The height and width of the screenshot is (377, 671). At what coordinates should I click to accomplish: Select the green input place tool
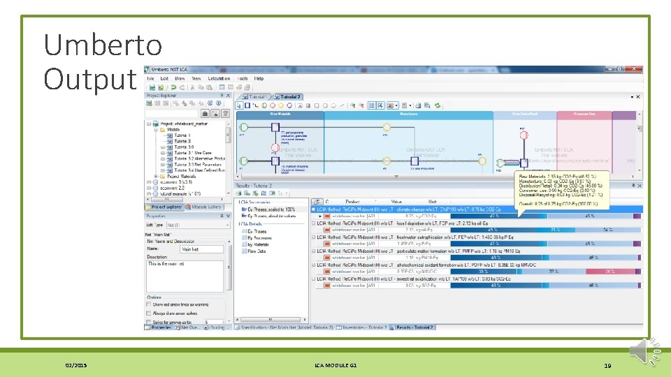[264, 105]
